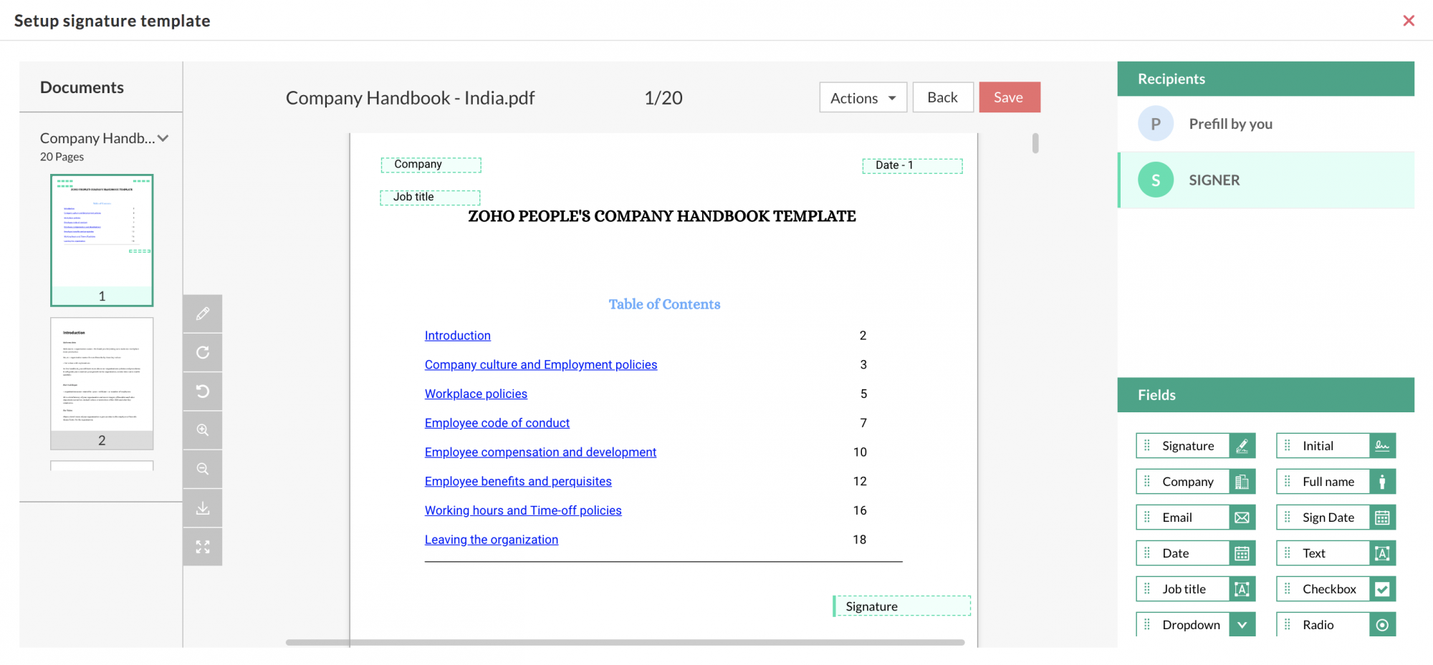Image resolution: width=1433 pixels, height=665 pixels.
Task: Choose the Signature field label
Action: (1188, 446)
